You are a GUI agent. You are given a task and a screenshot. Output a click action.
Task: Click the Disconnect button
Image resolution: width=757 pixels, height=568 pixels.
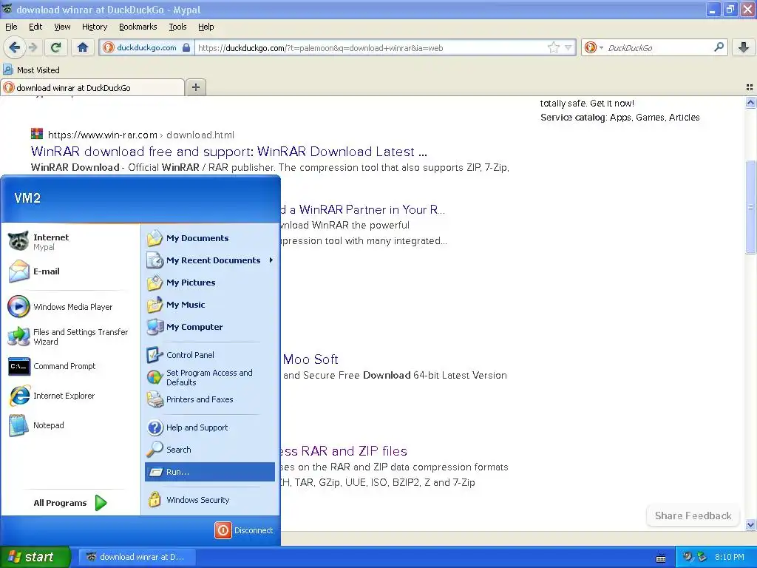[244, 530]
